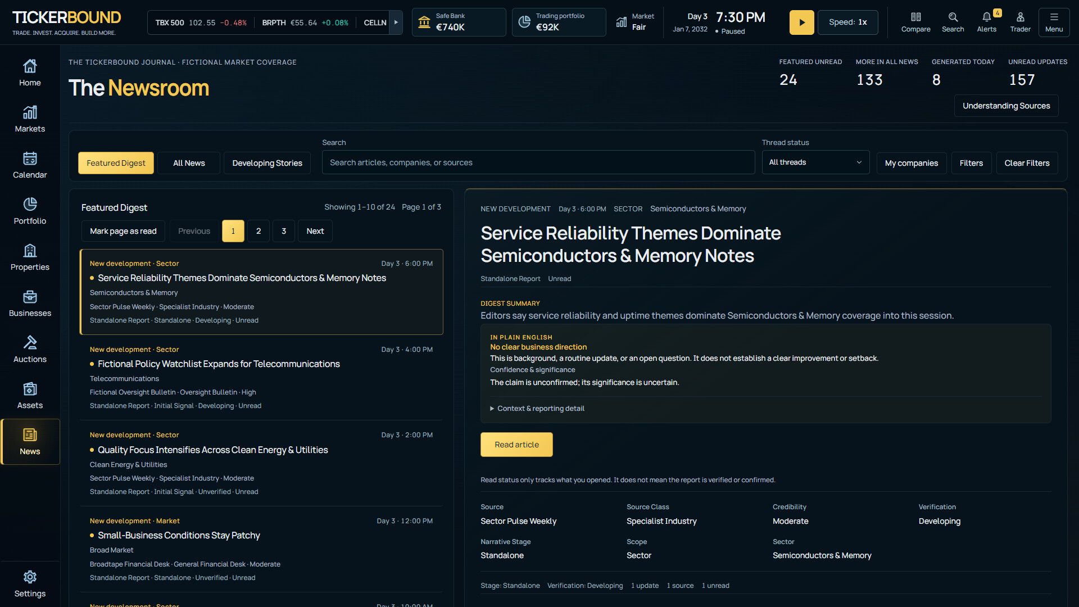Image resolution: width=1079 pixels, height=607 pixels.
Task: Click the Trading portfolio €92K widget
Action: (x=559, y=22)
